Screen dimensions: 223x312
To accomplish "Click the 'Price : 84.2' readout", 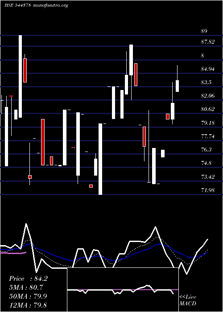I will tap(28, 279).
